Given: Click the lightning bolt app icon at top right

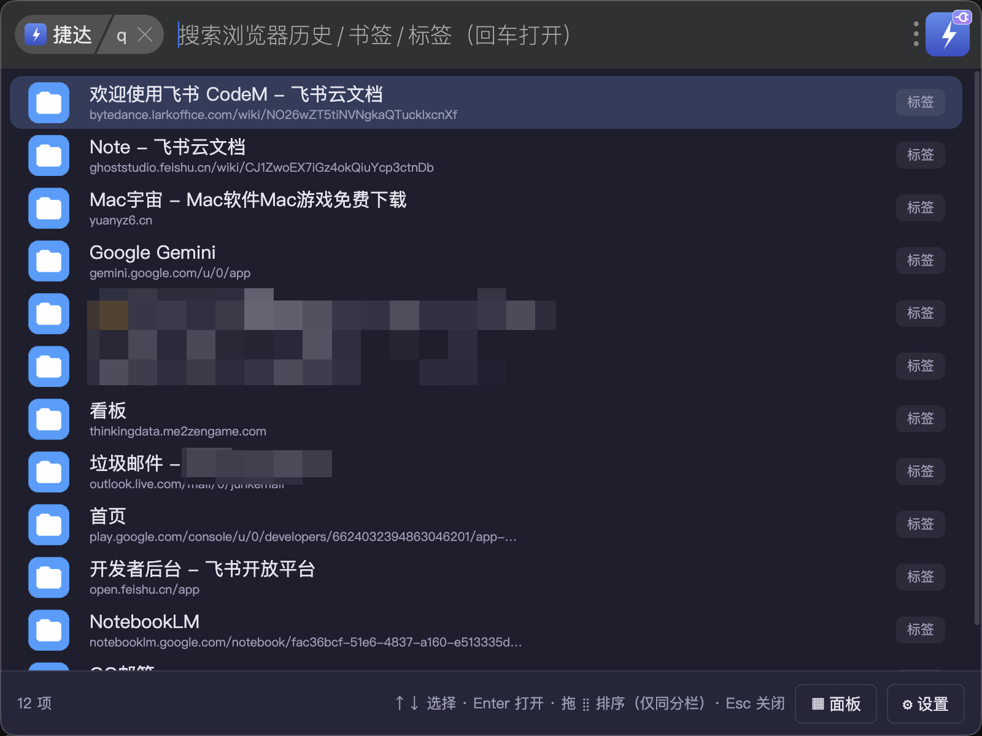Looking at the screenshot, I should tap(947, 34).
